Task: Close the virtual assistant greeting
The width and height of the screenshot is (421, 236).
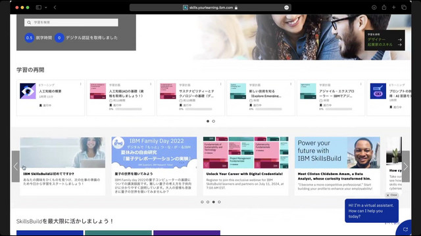Action: [392, 195]
